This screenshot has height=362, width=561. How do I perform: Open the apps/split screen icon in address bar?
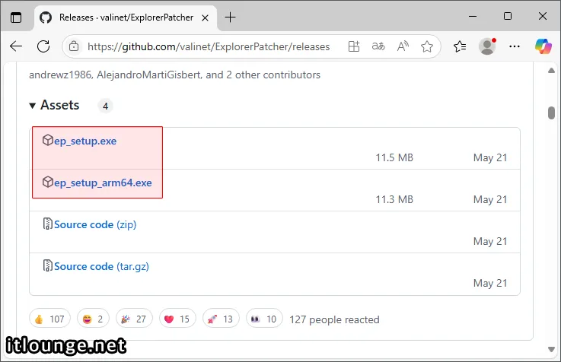point(354,46)
